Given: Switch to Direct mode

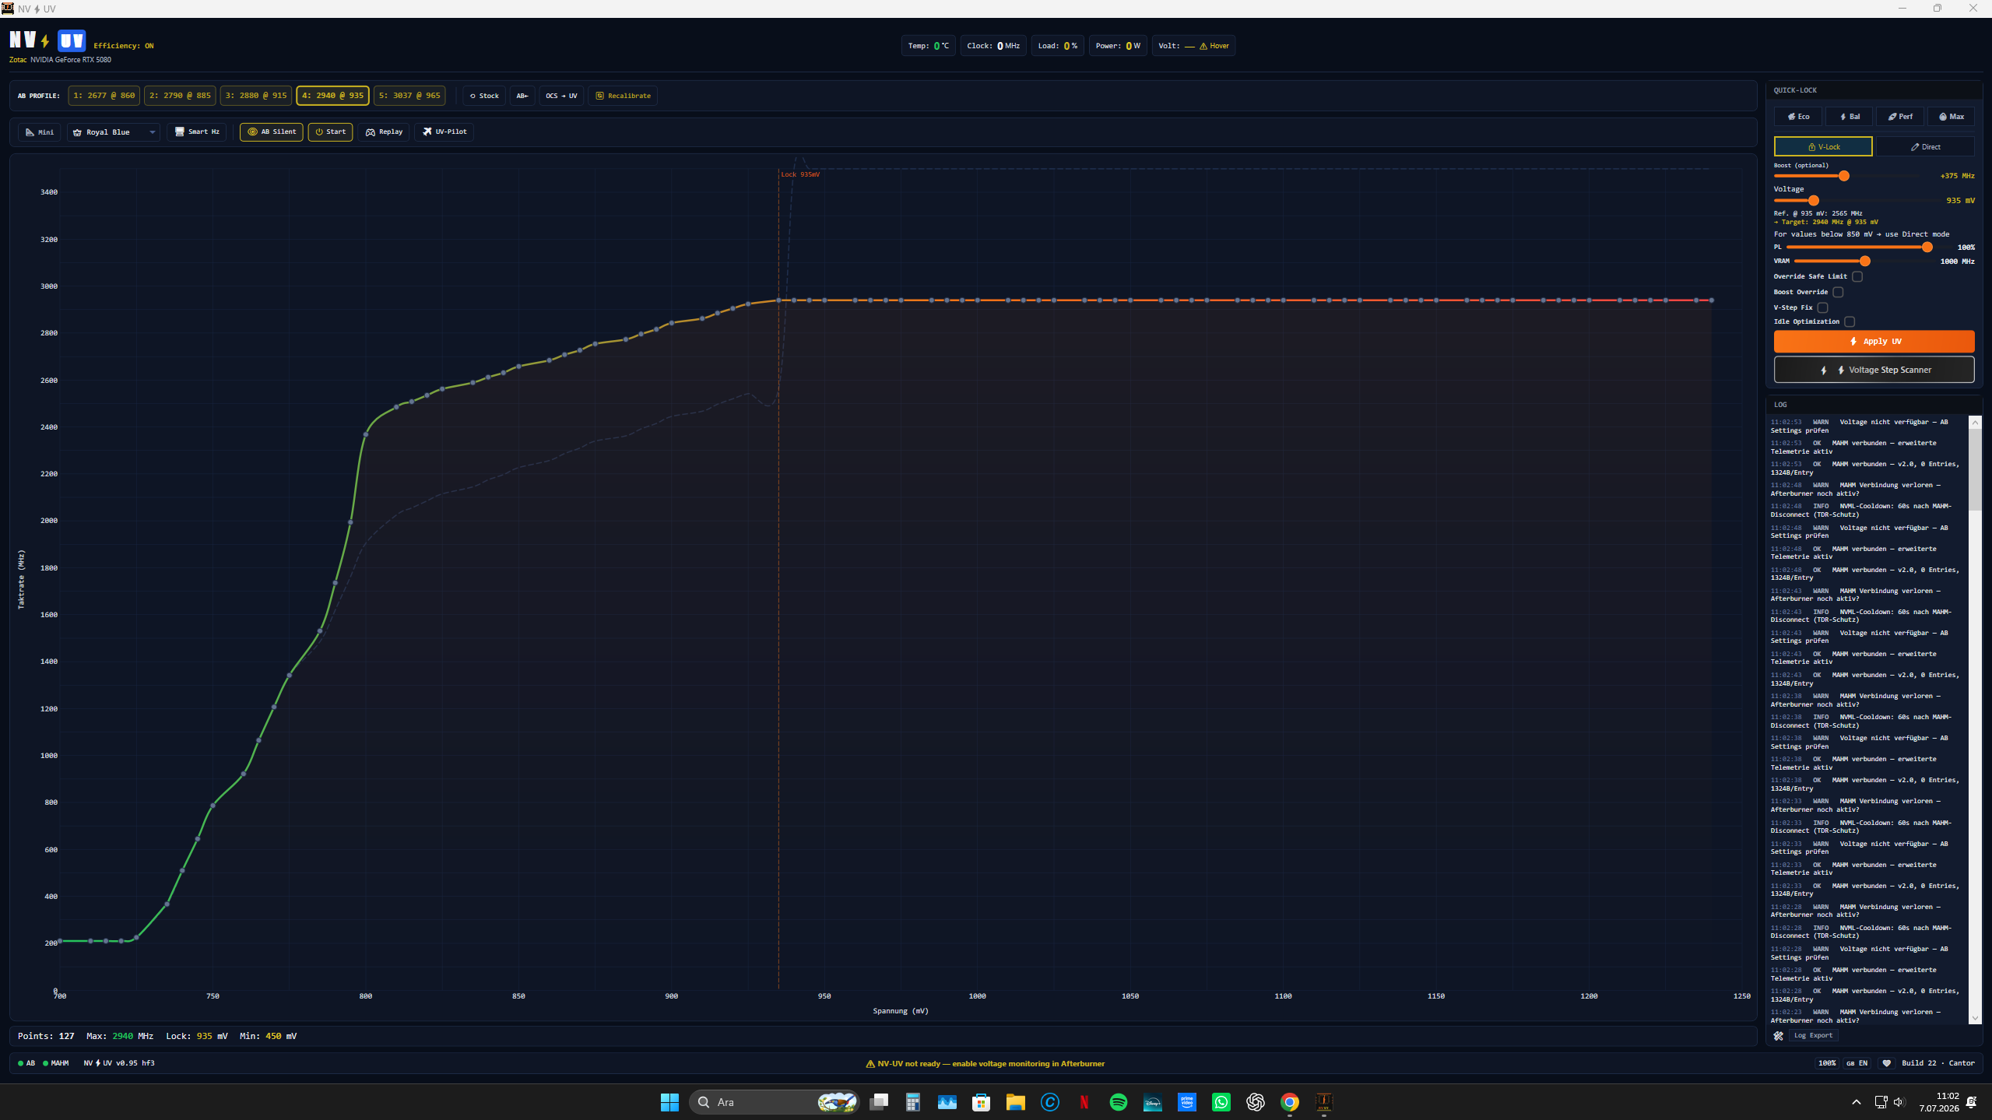Looking at the screenshot, I should 1925,146.
